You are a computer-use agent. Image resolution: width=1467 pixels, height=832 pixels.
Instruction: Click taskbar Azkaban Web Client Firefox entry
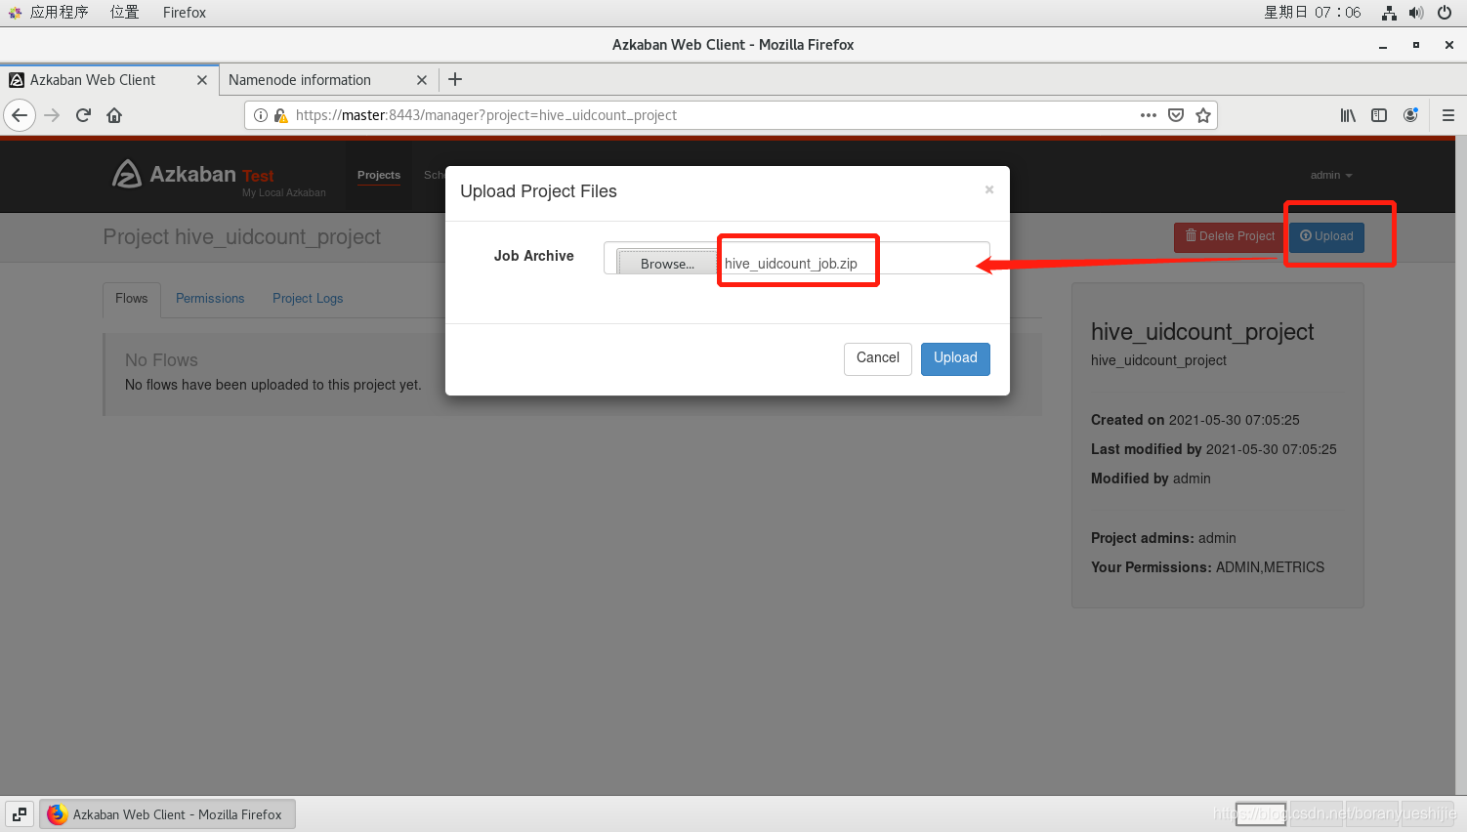(x=167, y=814)
